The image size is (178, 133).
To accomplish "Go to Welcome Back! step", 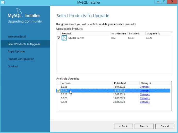I will (17, 36).
